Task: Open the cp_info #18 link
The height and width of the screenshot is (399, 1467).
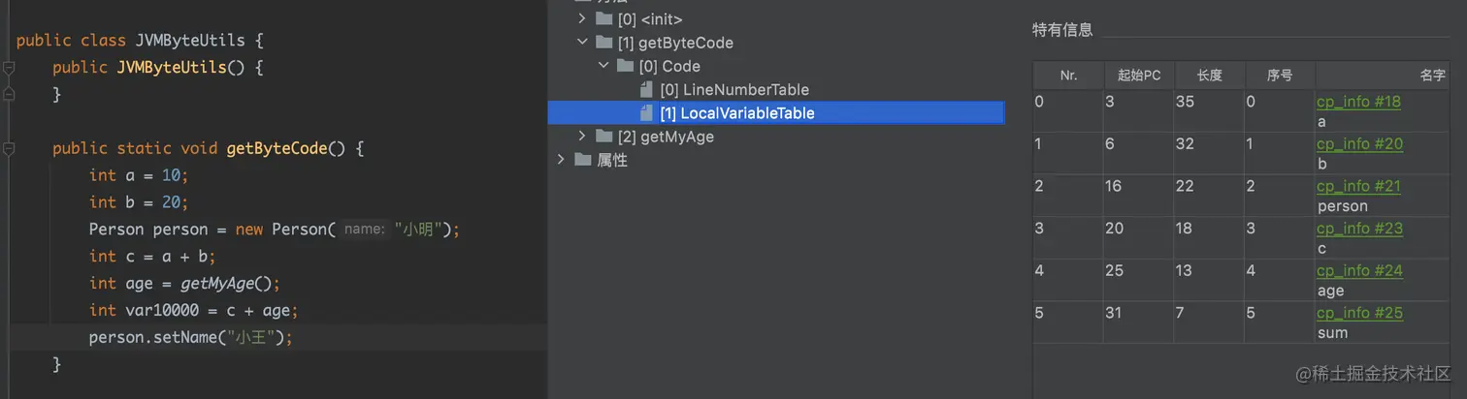Action: (x=1358, y=102)
